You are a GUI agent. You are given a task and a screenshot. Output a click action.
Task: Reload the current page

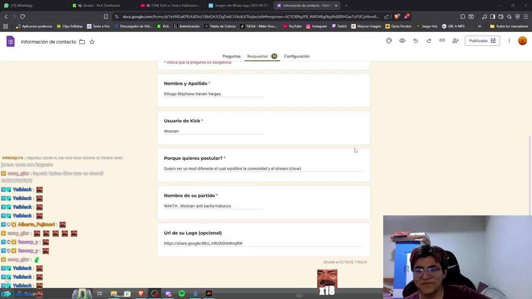tap(22, 17)
